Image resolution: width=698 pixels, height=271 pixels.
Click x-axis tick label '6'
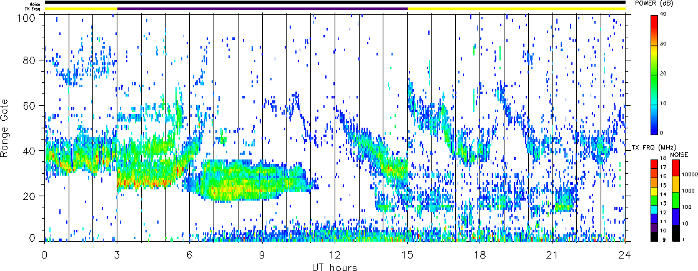click(190, 255)
